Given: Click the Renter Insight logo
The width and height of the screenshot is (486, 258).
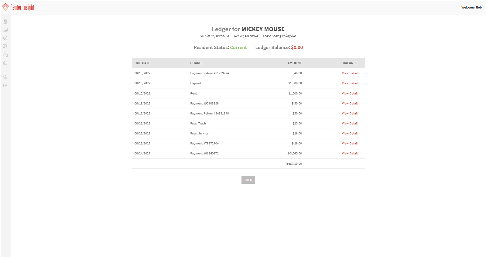Looking at the screenshot, I should click(x=18, y=7).
